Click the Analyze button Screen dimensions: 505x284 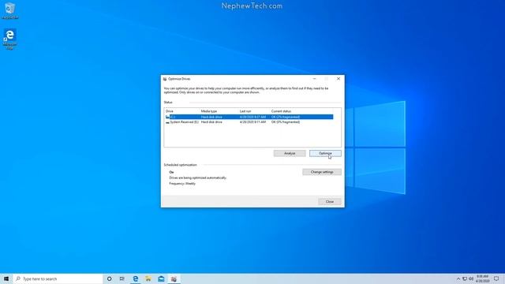pyautogui.click(x=290, y=153)
